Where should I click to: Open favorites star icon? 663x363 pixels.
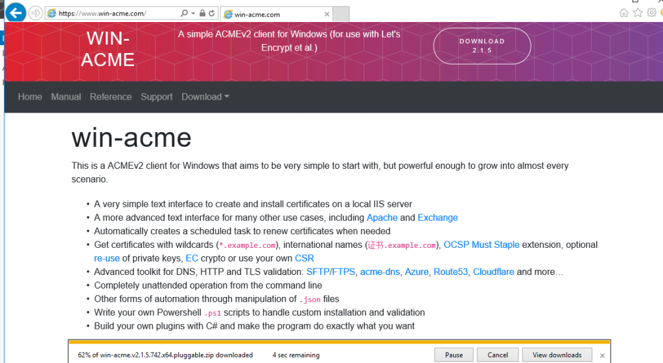tap(638, 13)
